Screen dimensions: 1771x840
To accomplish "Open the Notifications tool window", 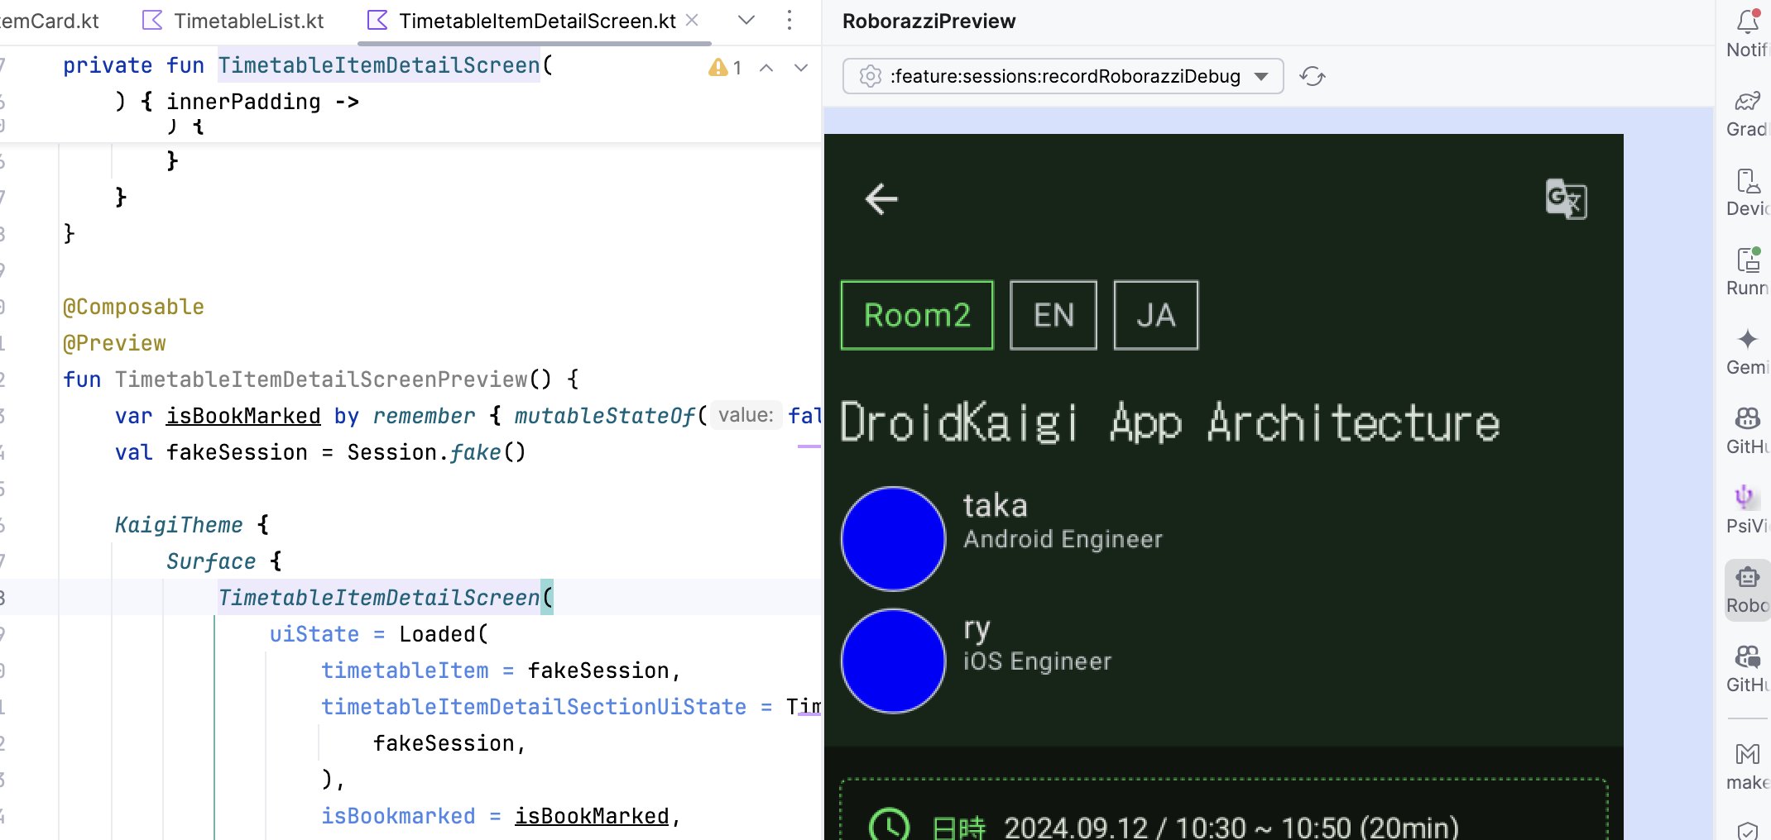I will click(1747, 33).
